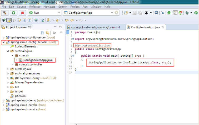Open the New wizard dropdown arrow

[x=130, y=13]
